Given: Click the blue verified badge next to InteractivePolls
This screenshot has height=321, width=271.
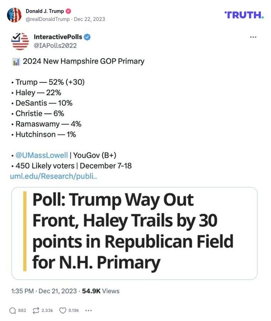Looking at the screenshot, I should 87,37.
